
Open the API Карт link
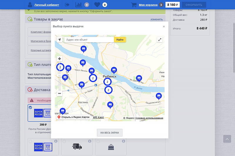98,117
